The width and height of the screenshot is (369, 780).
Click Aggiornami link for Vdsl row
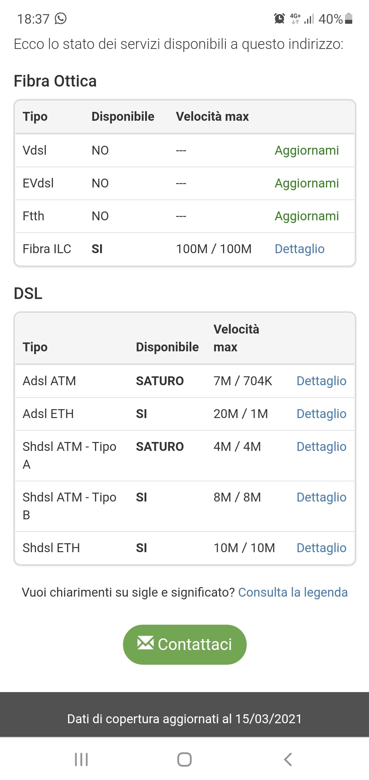click(306, 151)
